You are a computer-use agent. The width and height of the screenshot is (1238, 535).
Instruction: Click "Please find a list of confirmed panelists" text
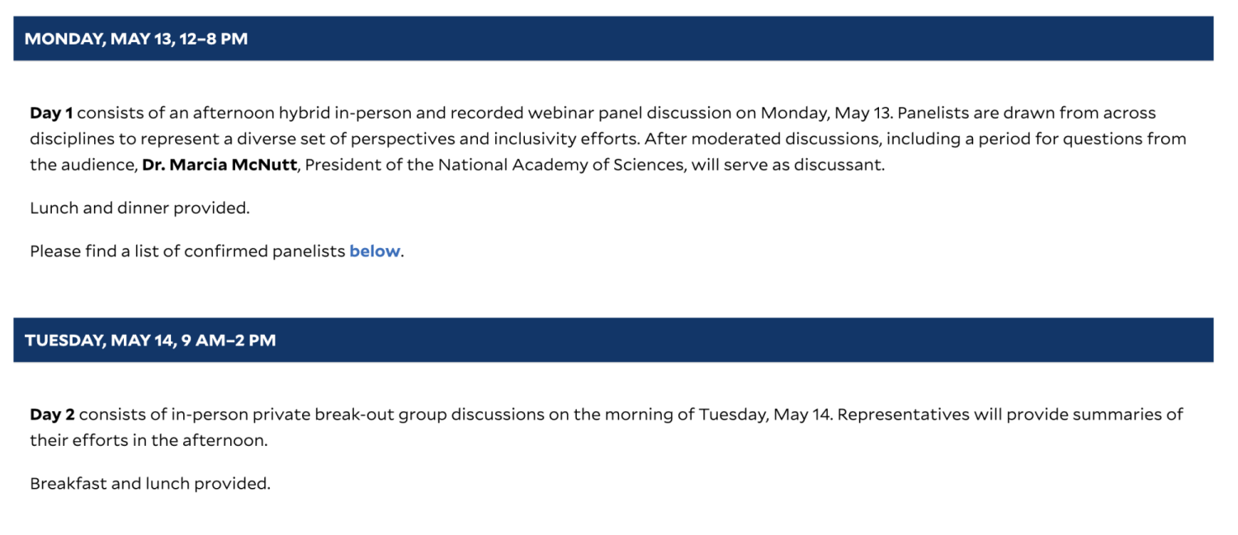coord(187,251)
